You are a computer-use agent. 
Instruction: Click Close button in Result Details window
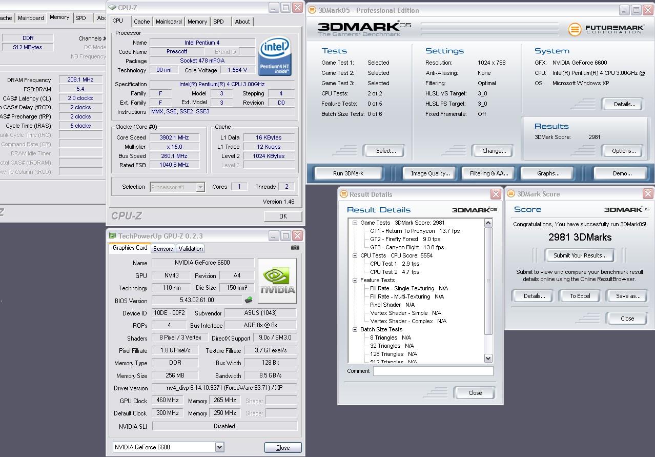(x=475, y=393)
